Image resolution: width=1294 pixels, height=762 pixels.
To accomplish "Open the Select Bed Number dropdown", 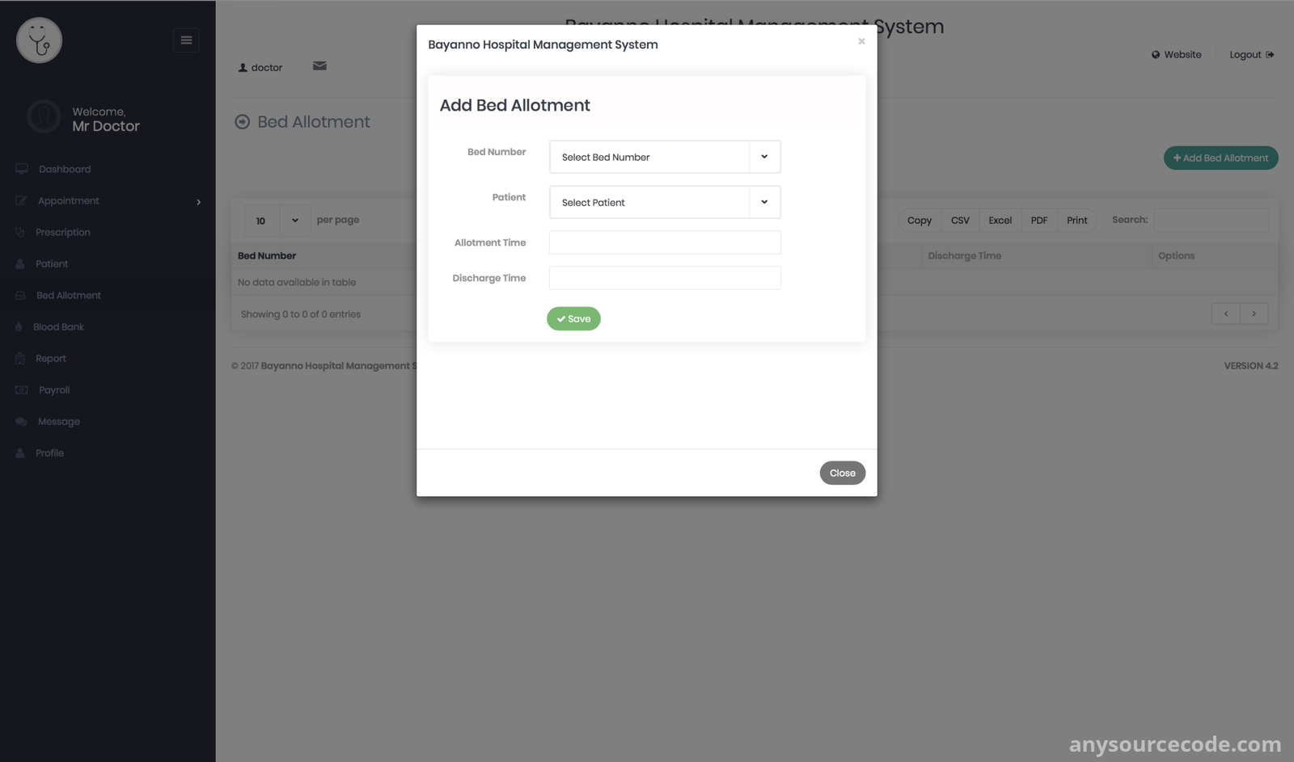I will tap(665, 157).
